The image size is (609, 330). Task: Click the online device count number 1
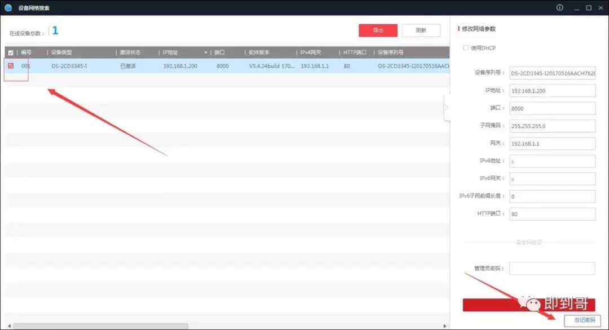[55, 30]
